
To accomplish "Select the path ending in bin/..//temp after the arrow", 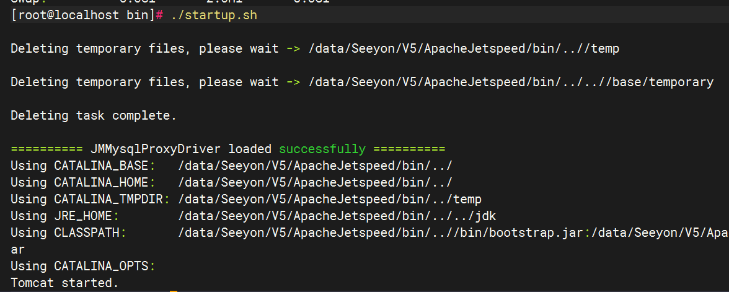I will tap(463, 49).
